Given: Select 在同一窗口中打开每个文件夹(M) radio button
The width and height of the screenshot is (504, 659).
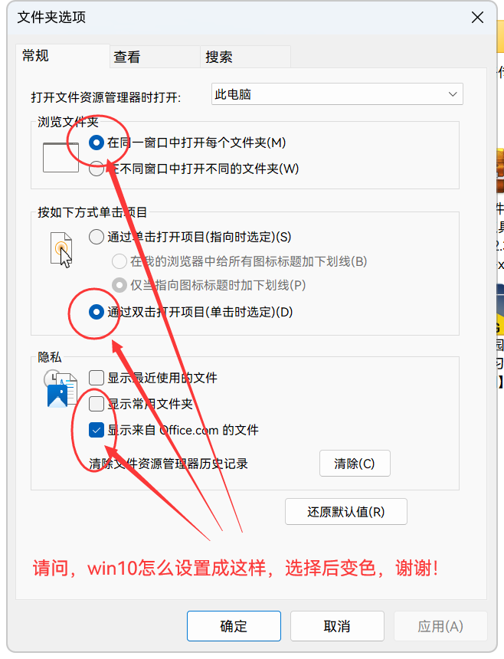Looking at the screenshot, I should 97,143.
